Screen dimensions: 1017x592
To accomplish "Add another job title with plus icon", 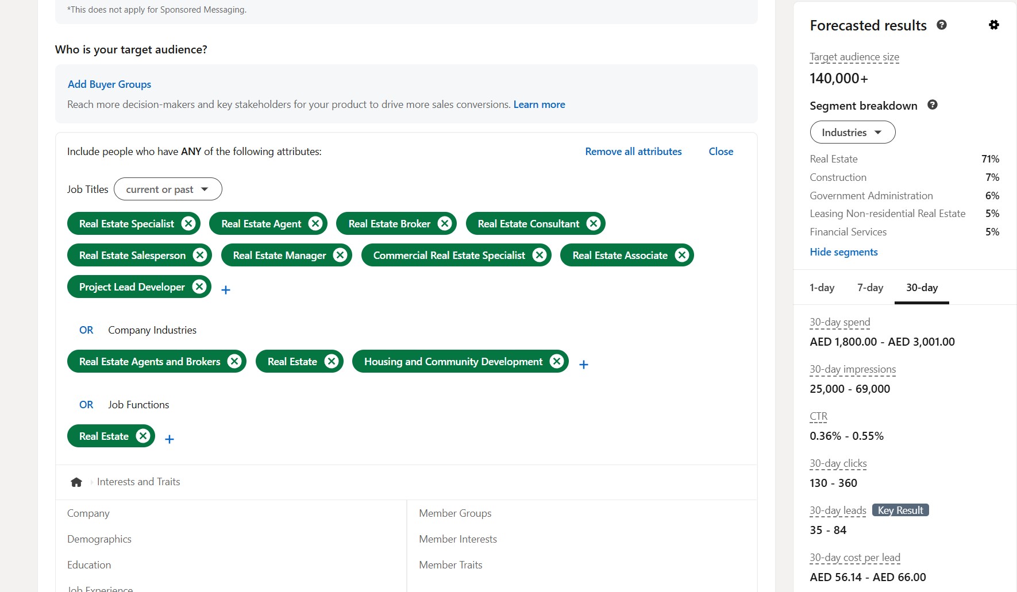I will [x=226, y=290].
